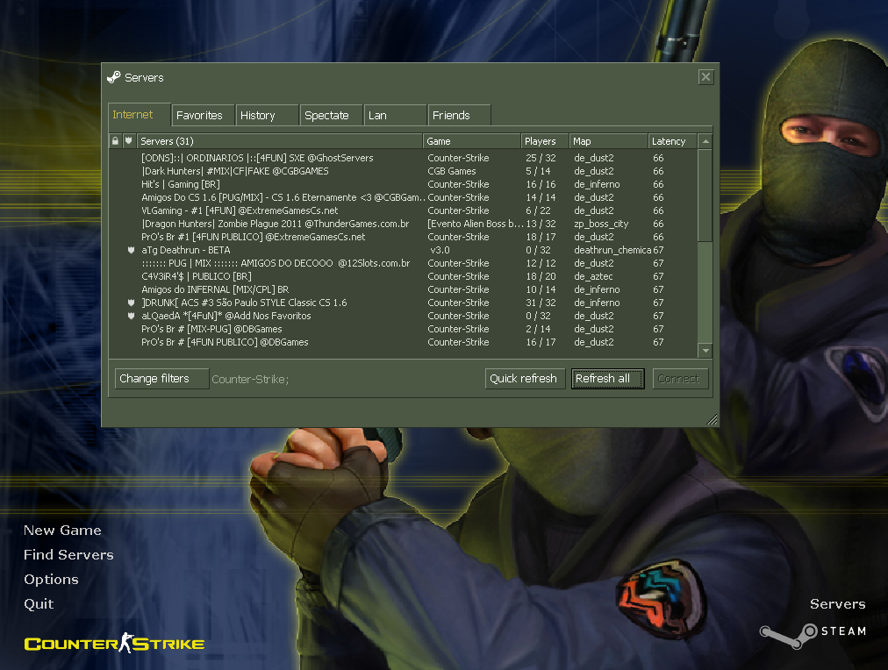The height and width of the screenshot is (670, 888).
Task: Select PrO's Br #1 [4FUN PUBLICO] server
Action: 404,237
